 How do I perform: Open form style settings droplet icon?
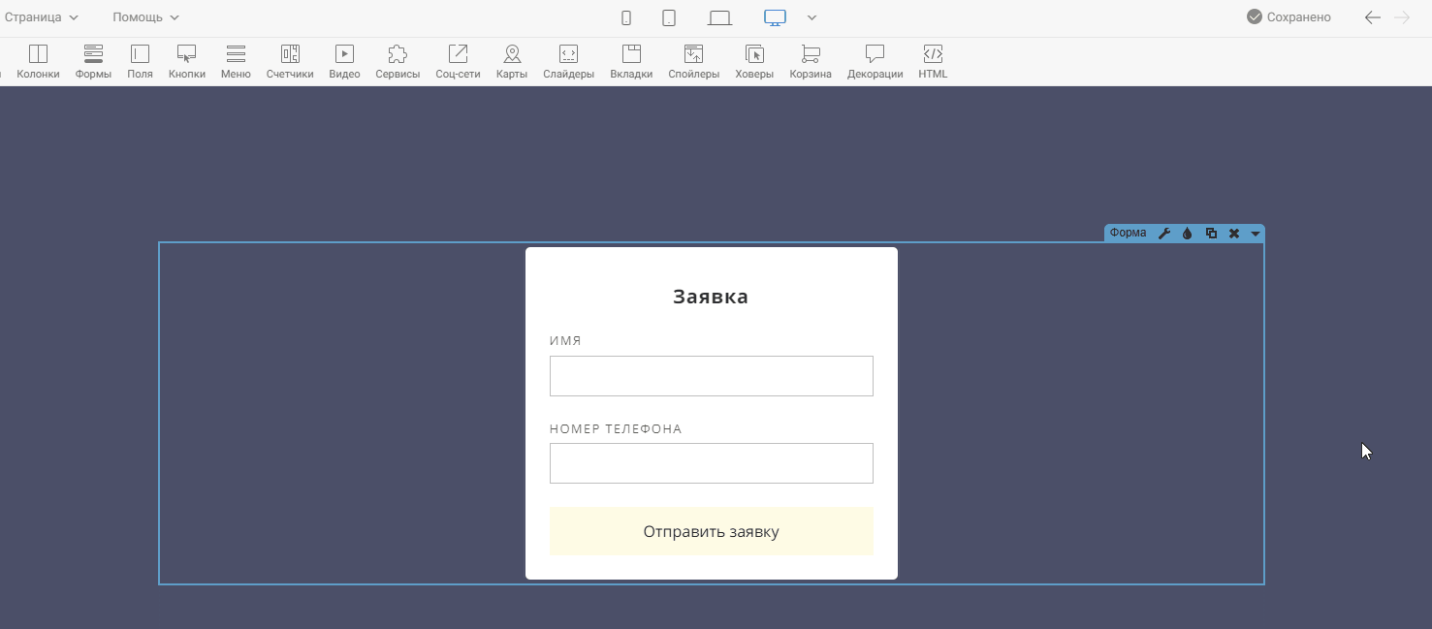tap(1187, 234)
